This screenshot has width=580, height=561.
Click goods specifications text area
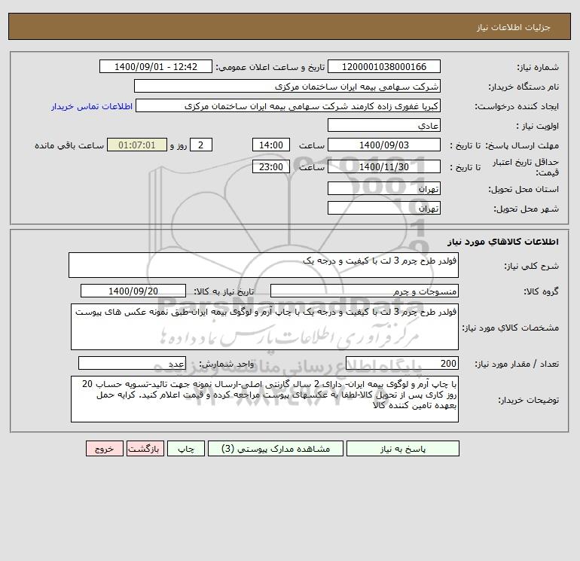[x=264, y=327]
